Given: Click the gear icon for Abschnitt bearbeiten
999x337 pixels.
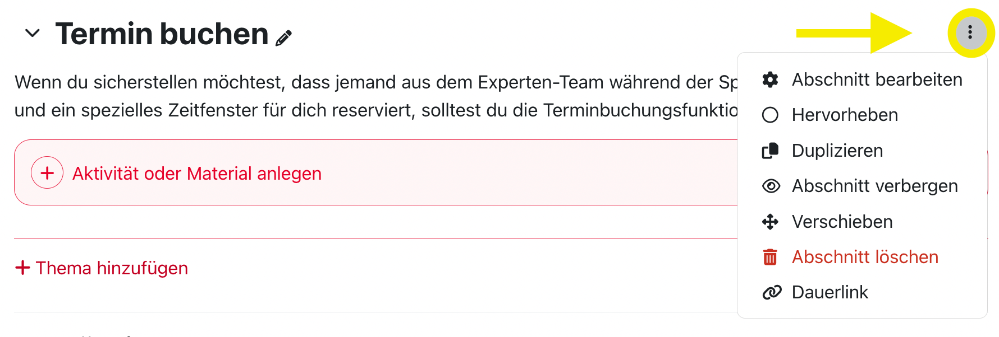Looking at the screenshot, I should pyautogui.click(x=771, y=79).
